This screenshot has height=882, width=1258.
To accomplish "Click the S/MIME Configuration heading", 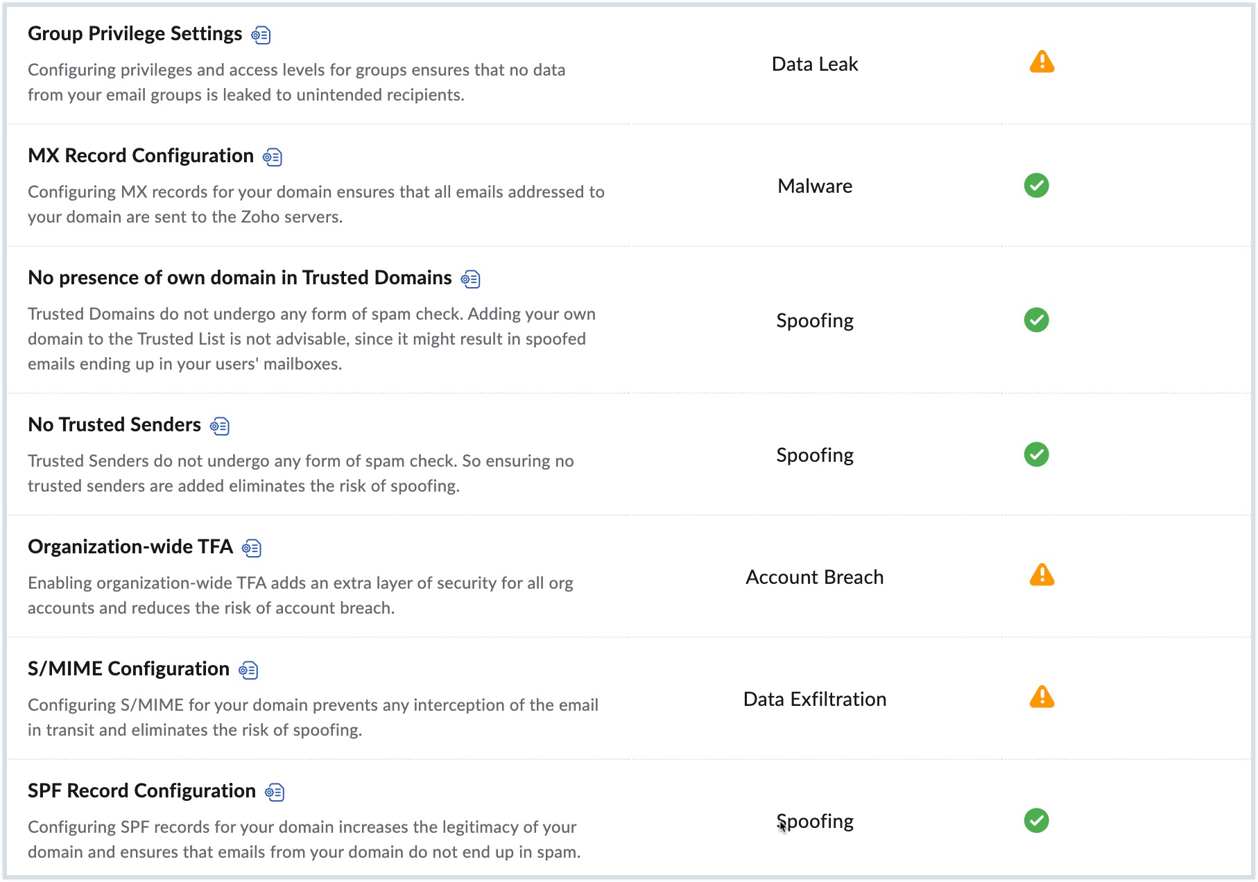I will click(x=128, y=669).
